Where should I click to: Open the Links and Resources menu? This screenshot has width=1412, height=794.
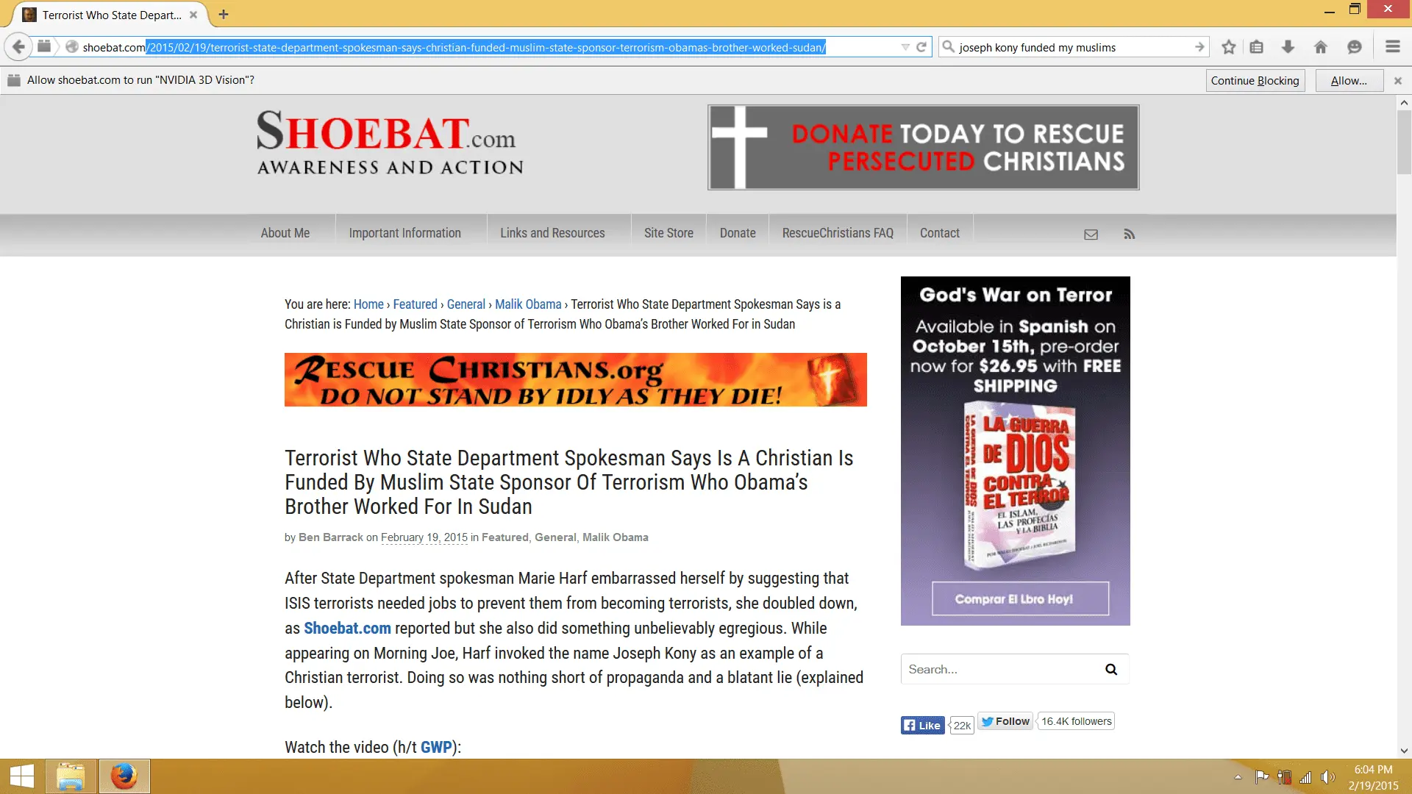552,233
